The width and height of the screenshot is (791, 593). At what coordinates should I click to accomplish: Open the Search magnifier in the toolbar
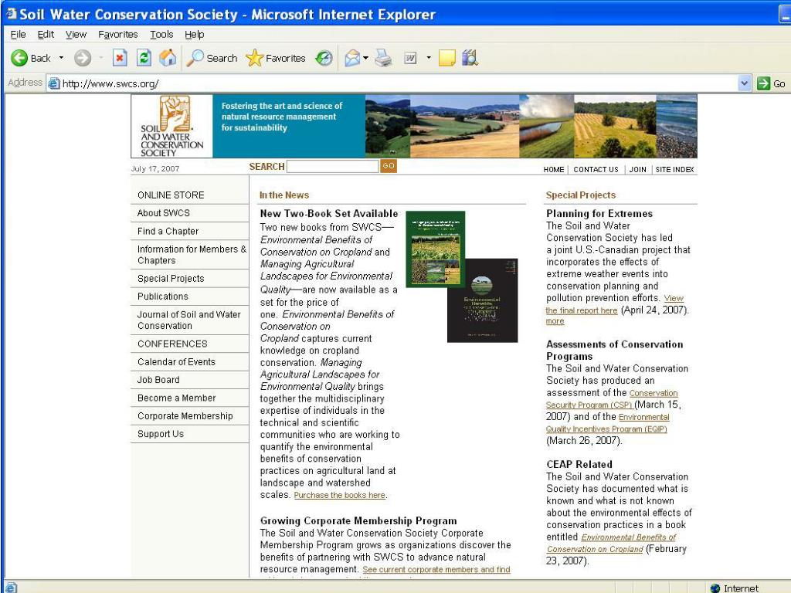point(195,58)
